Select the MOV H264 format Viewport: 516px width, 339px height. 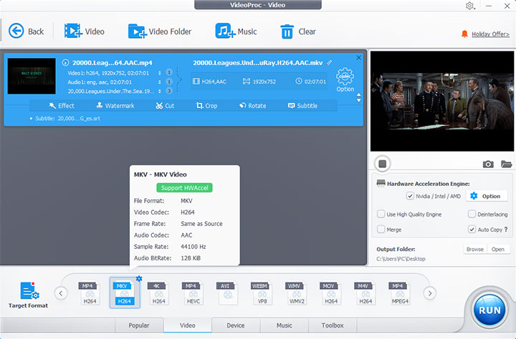click(x=330, y=293)
